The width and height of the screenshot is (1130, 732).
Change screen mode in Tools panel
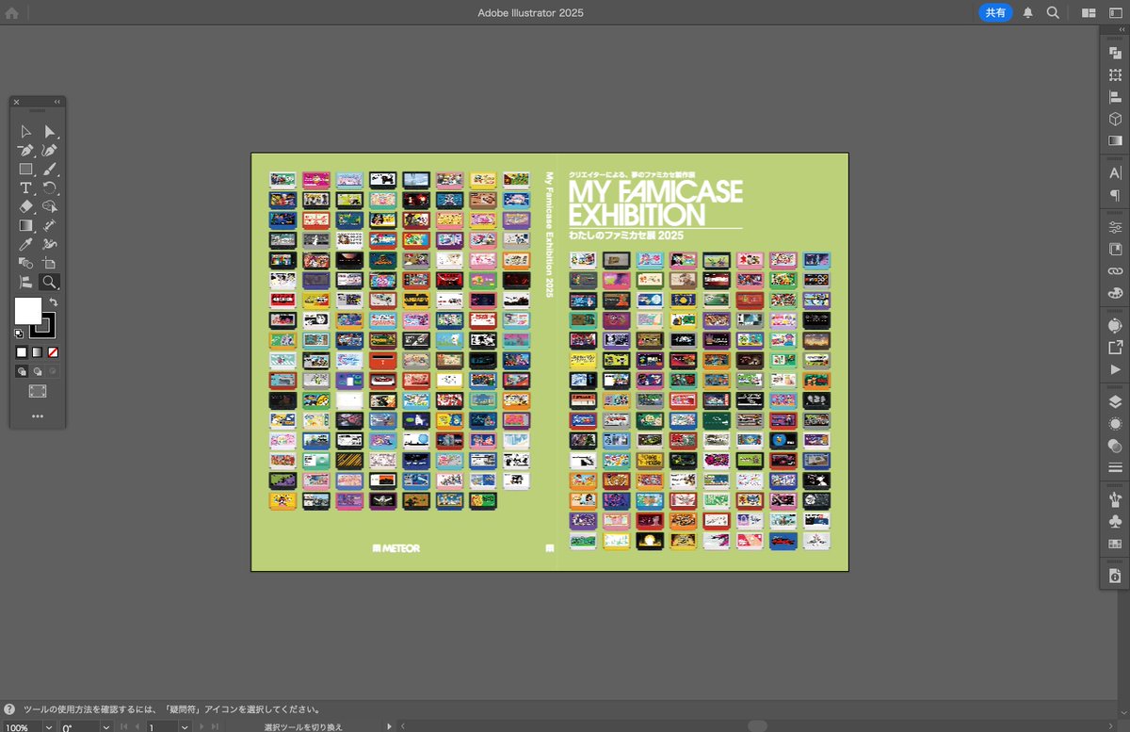pyautogui.click(x=38, y=391)
